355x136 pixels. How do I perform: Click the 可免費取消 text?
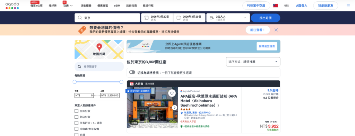[x=273, y=130]
